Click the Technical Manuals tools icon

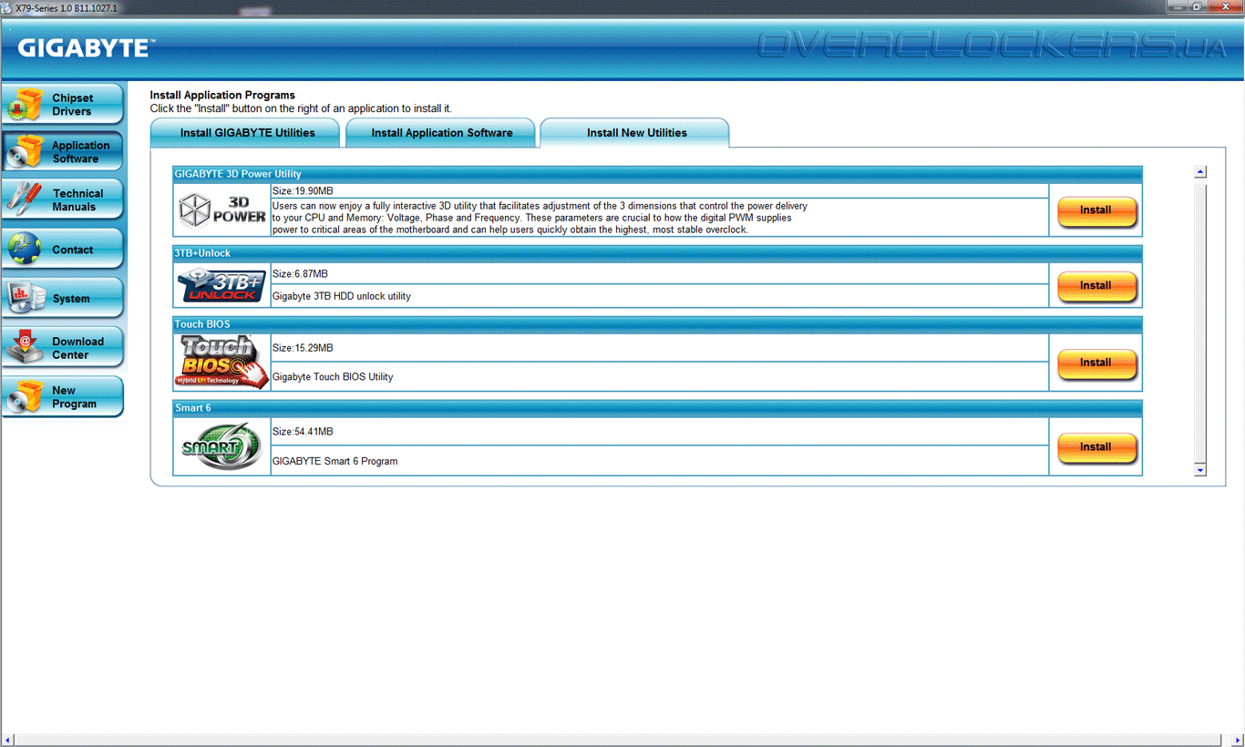25,200
